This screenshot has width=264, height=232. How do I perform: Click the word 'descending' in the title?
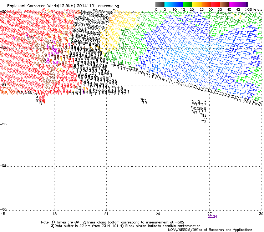108,6
